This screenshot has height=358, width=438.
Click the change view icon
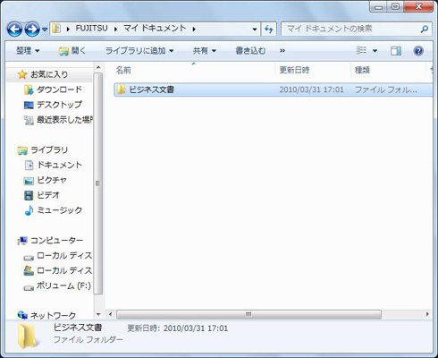point(362,50)
